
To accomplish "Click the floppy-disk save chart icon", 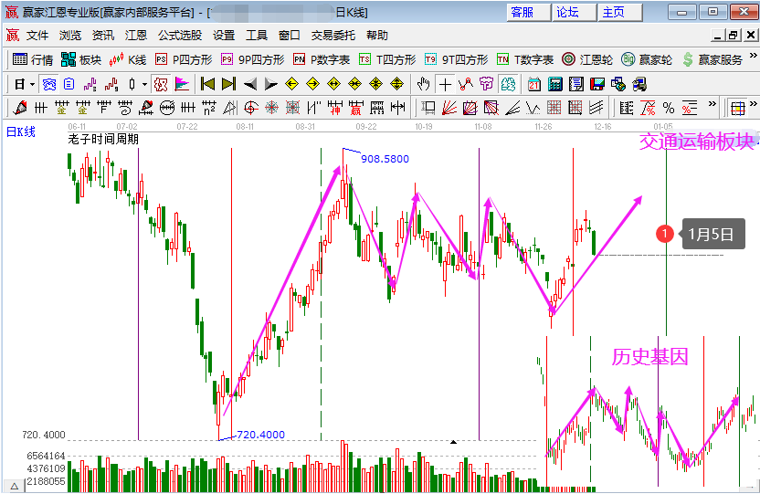I will pos(597,84).
